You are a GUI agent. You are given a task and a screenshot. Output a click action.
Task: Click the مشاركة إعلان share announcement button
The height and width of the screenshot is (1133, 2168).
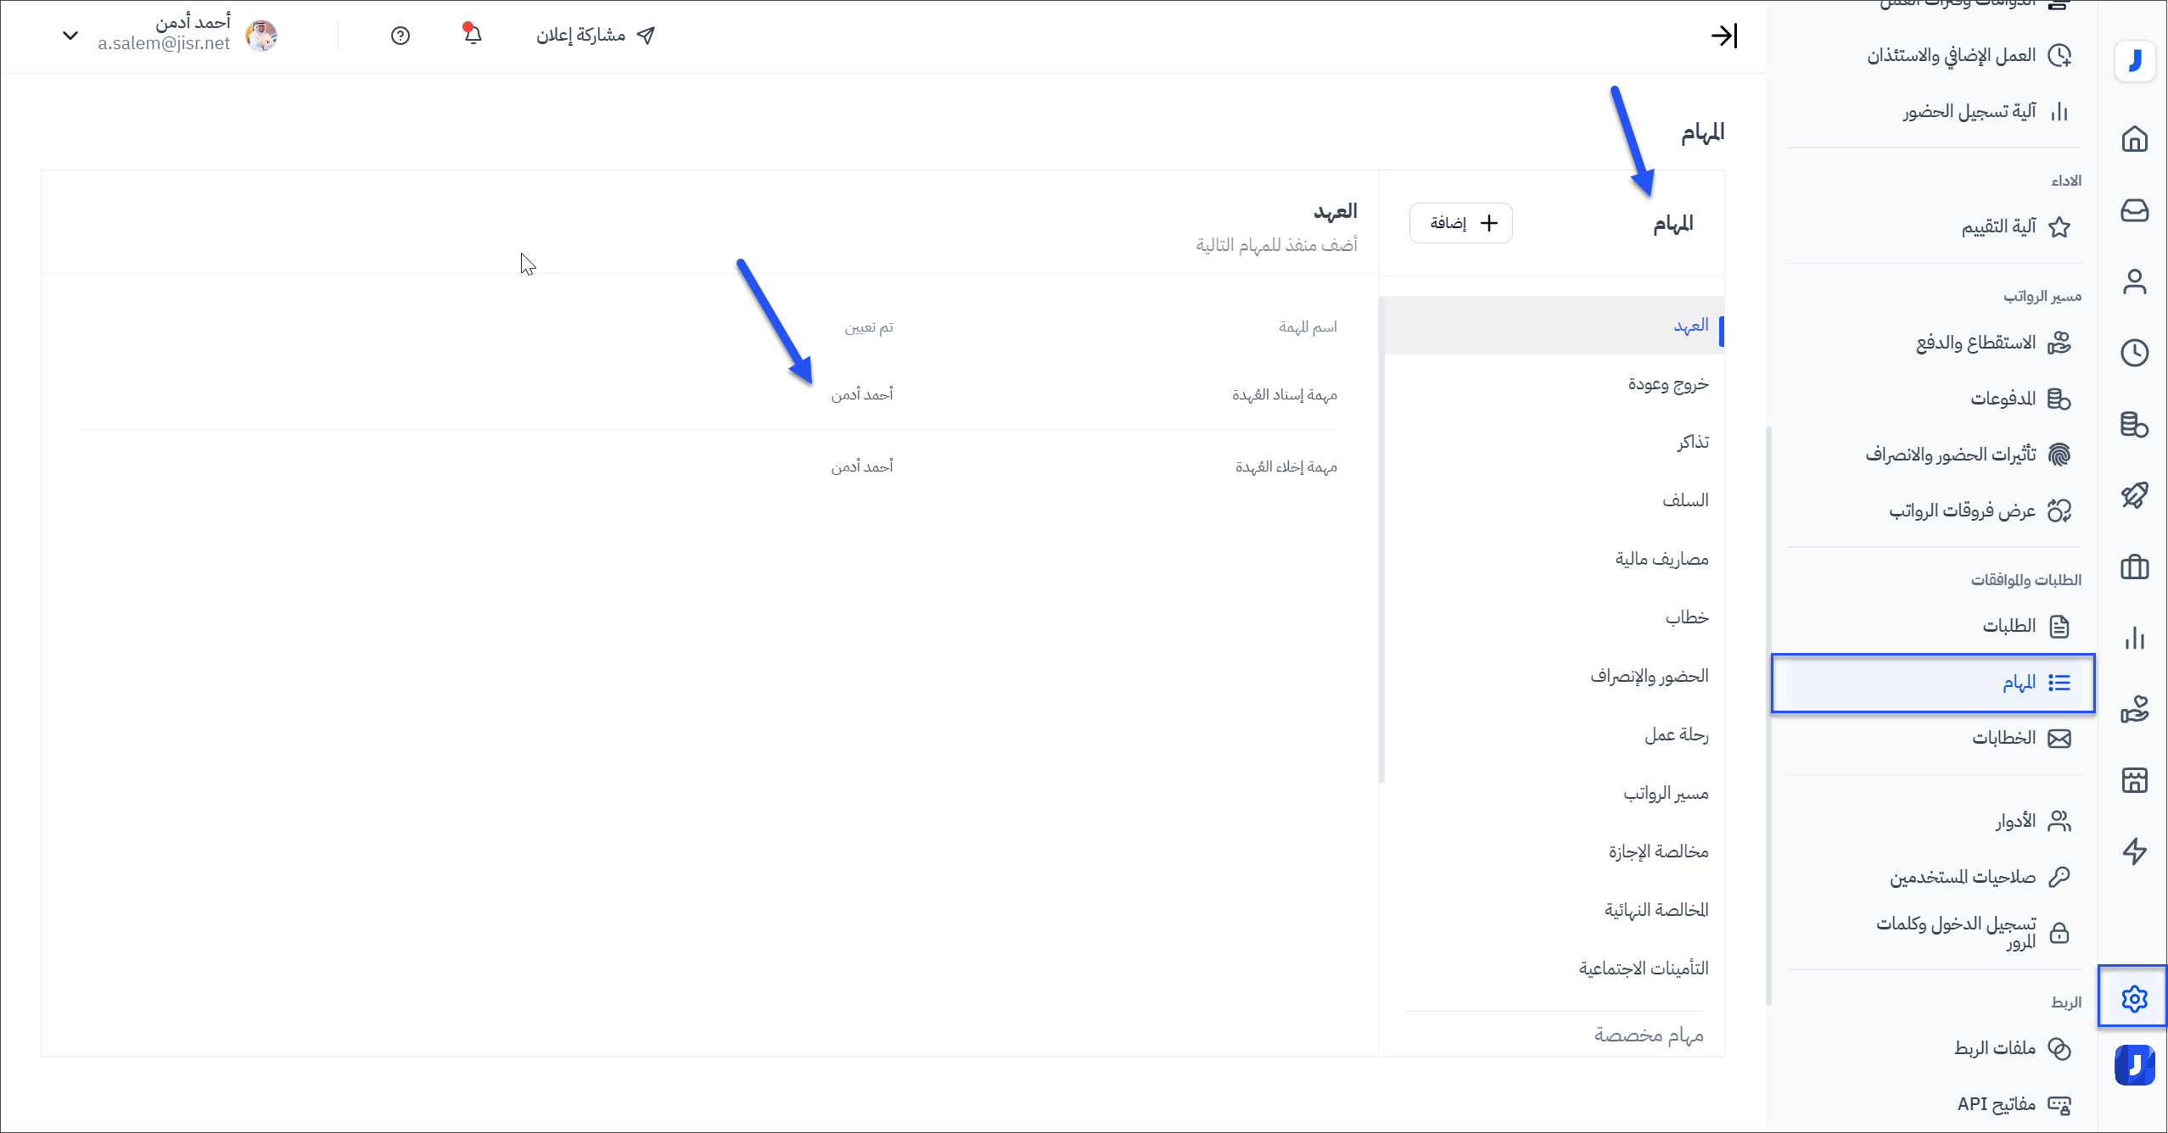(596, 36)
